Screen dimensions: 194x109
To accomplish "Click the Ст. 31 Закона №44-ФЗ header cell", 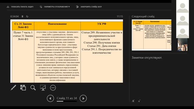I will pos(23,26).
